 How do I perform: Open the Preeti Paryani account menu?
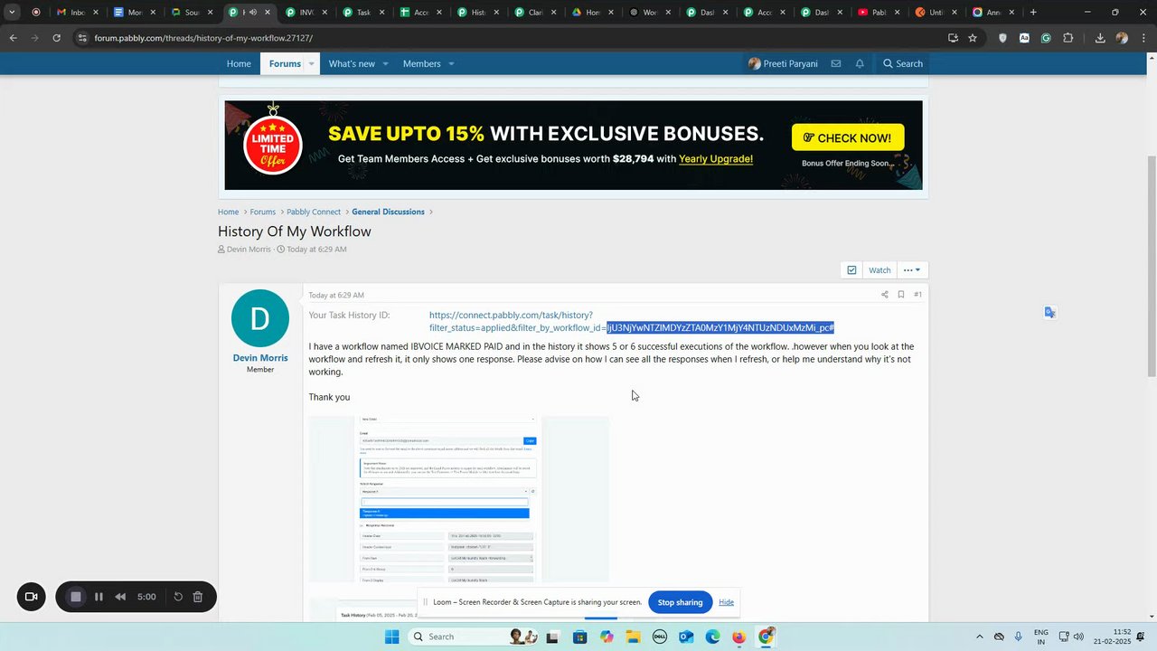[x=783, y=64]
